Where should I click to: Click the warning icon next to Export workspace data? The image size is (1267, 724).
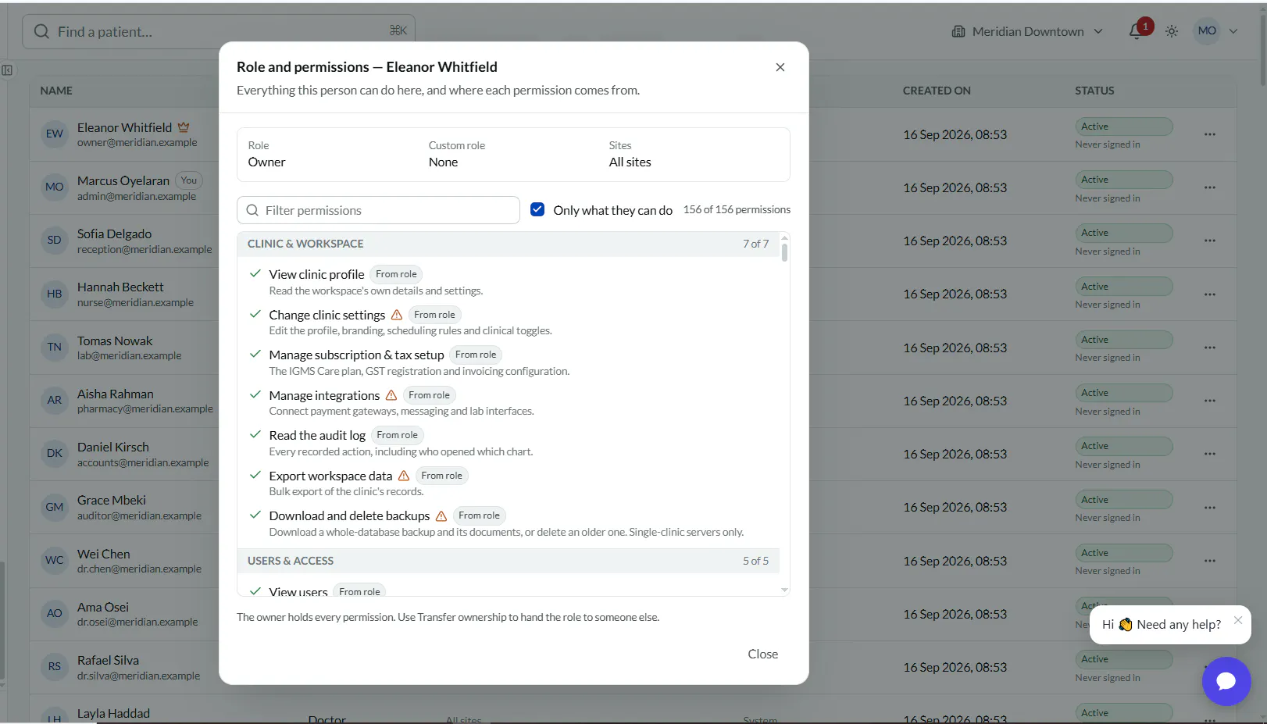[x=404, y=476]
